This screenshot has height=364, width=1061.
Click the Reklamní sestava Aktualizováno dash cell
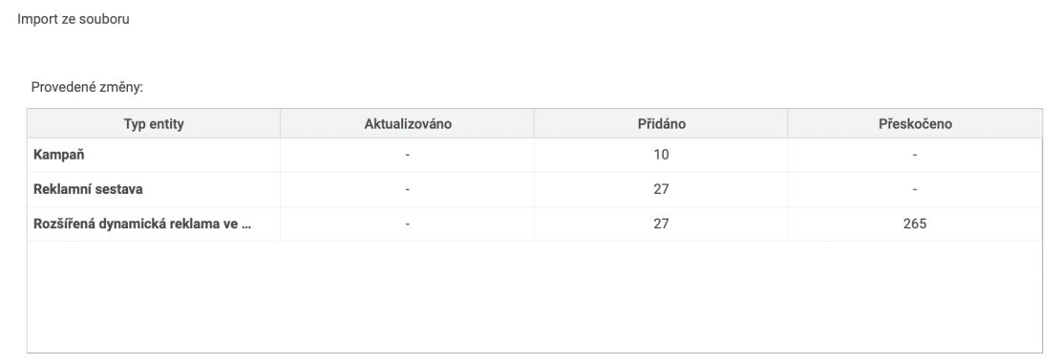point(408,189)
